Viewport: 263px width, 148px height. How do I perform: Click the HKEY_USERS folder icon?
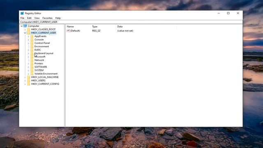click(x=28, y=81)
